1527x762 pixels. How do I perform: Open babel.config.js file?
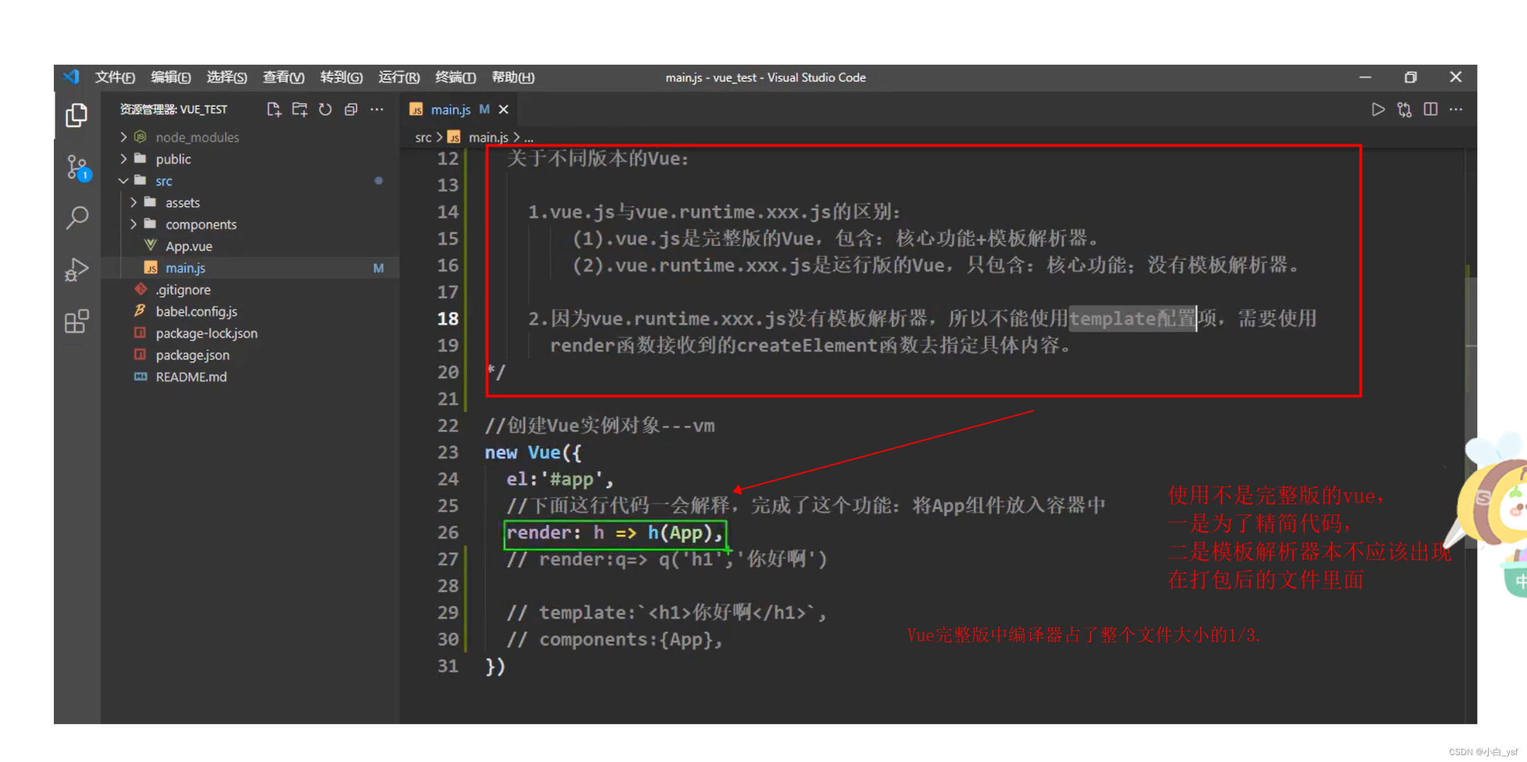(196, 311)
